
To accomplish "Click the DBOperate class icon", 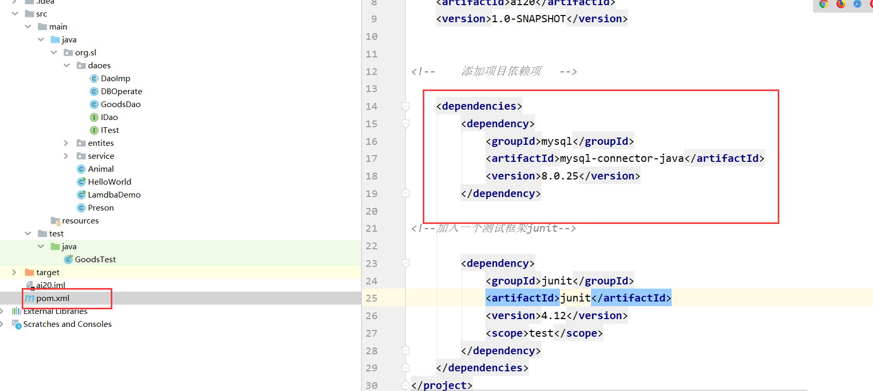I will pos(94,92).
